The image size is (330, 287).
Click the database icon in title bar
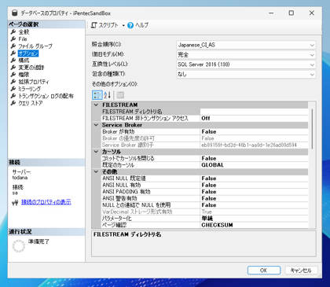coord(15,13)
